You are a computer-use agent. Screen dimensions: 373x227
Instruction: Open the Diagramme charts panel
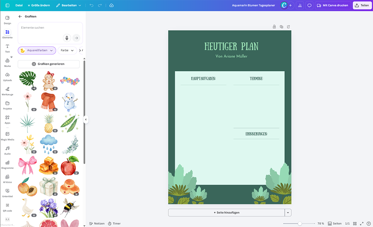(x=7, y=165)
